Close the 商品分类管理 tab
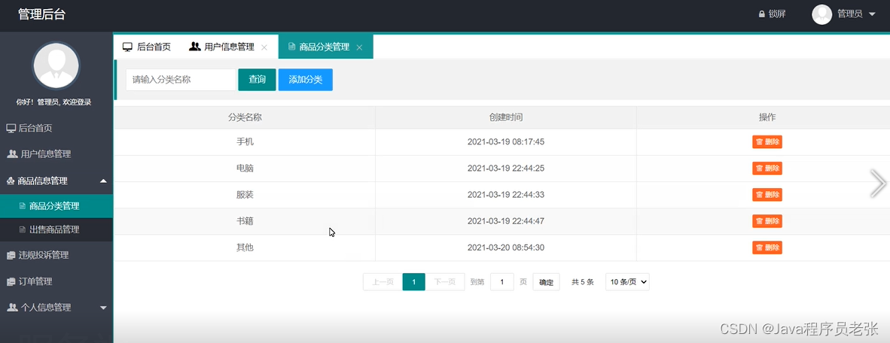890x343 pixels. tap(359, 47)
